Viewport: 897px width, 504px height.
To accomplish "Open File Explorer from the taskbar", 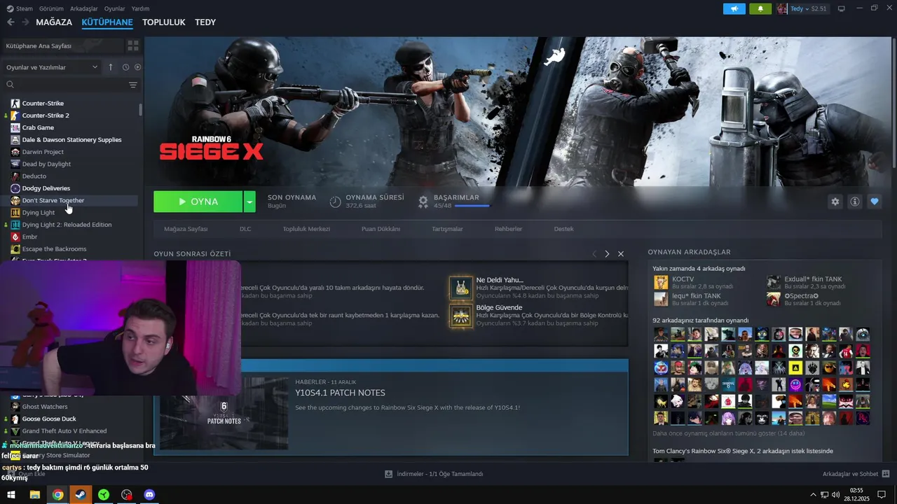I will (x=34, y=495).
